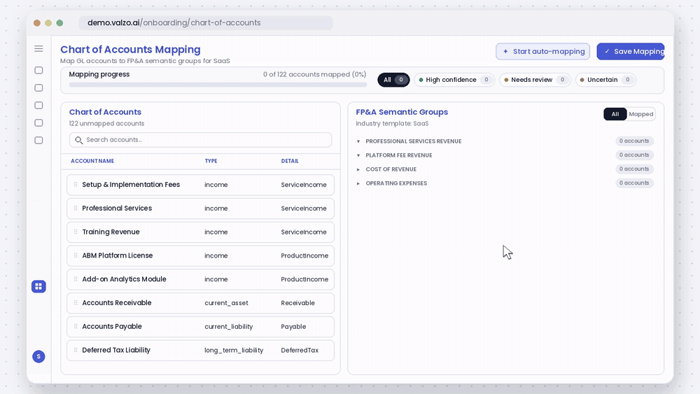
Task: Grab drag handle of Training Revenue row
Action: pos(76,232)
